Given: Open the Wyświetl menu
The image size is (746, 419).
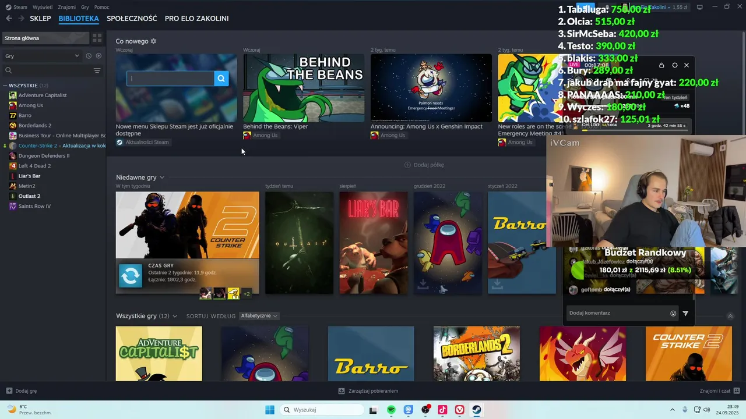Looking at the screenshot, I should (x=43, y=7).
